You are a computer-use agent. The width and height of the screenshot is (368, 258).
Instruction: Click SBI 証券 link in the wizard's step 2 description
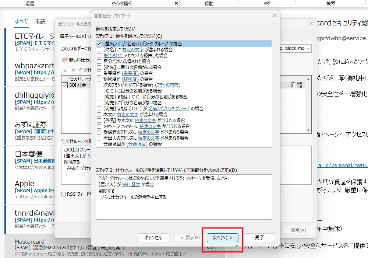[131, 184]
